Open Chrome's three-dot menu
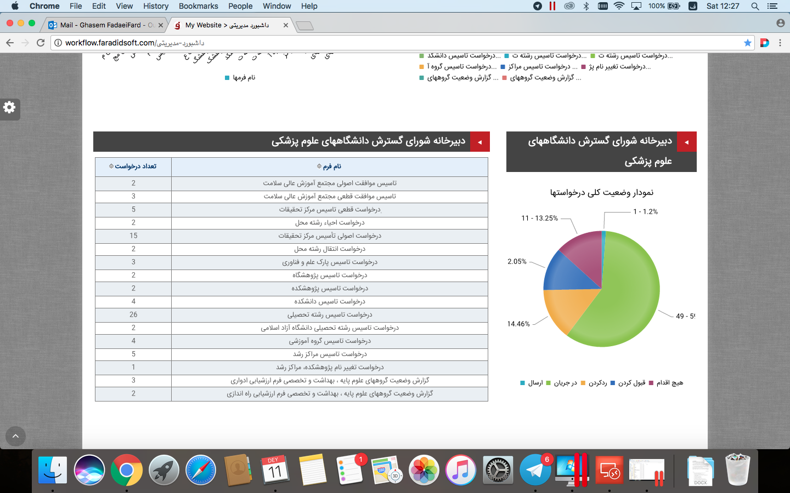This screenshot has height=493, width=790. 780,43
